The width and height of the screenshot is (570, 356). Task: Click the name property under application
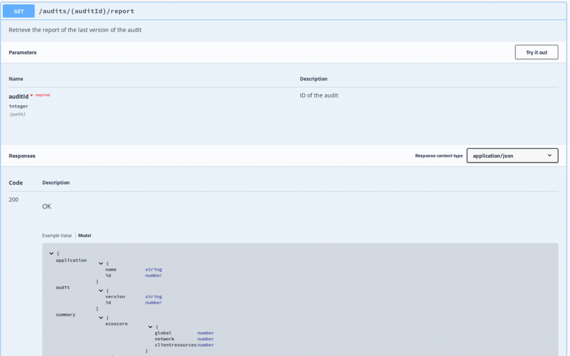(111, 269)
